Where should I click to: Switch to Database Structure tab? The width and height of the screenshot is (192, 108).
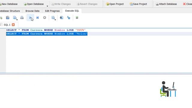click(x=10, y=11)
